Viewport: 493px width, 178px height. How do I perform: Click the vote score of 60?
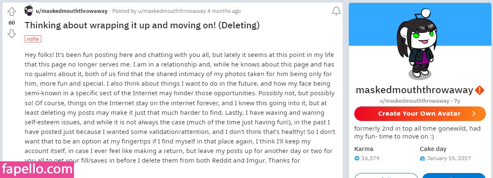coord(12,22)
